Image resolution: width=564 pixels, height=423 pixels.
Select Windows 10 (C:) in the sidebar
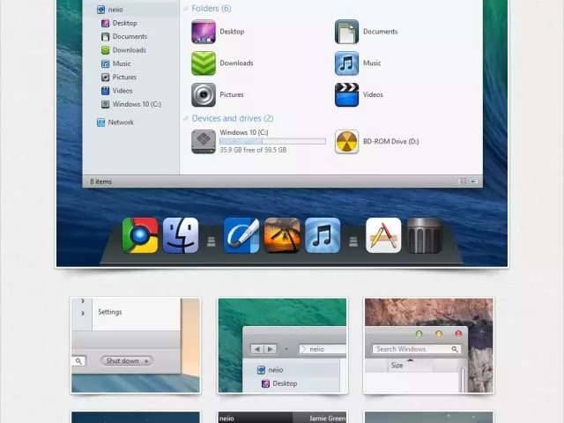coord(135,104)
